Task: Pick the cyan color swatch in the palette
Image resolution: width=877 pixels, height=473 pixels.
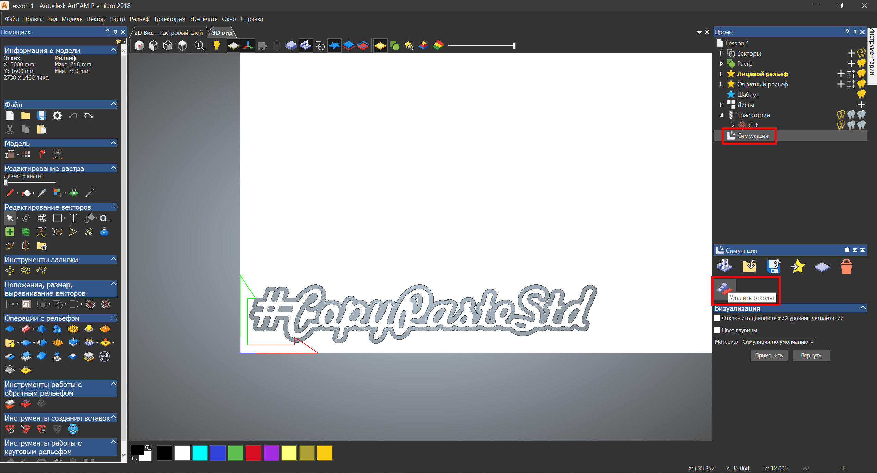Action: click(200, 453)
